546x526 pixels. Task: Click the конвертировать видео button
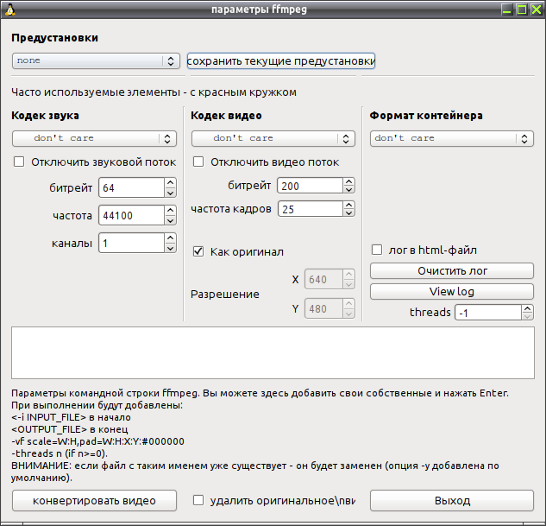click(94, 501)
